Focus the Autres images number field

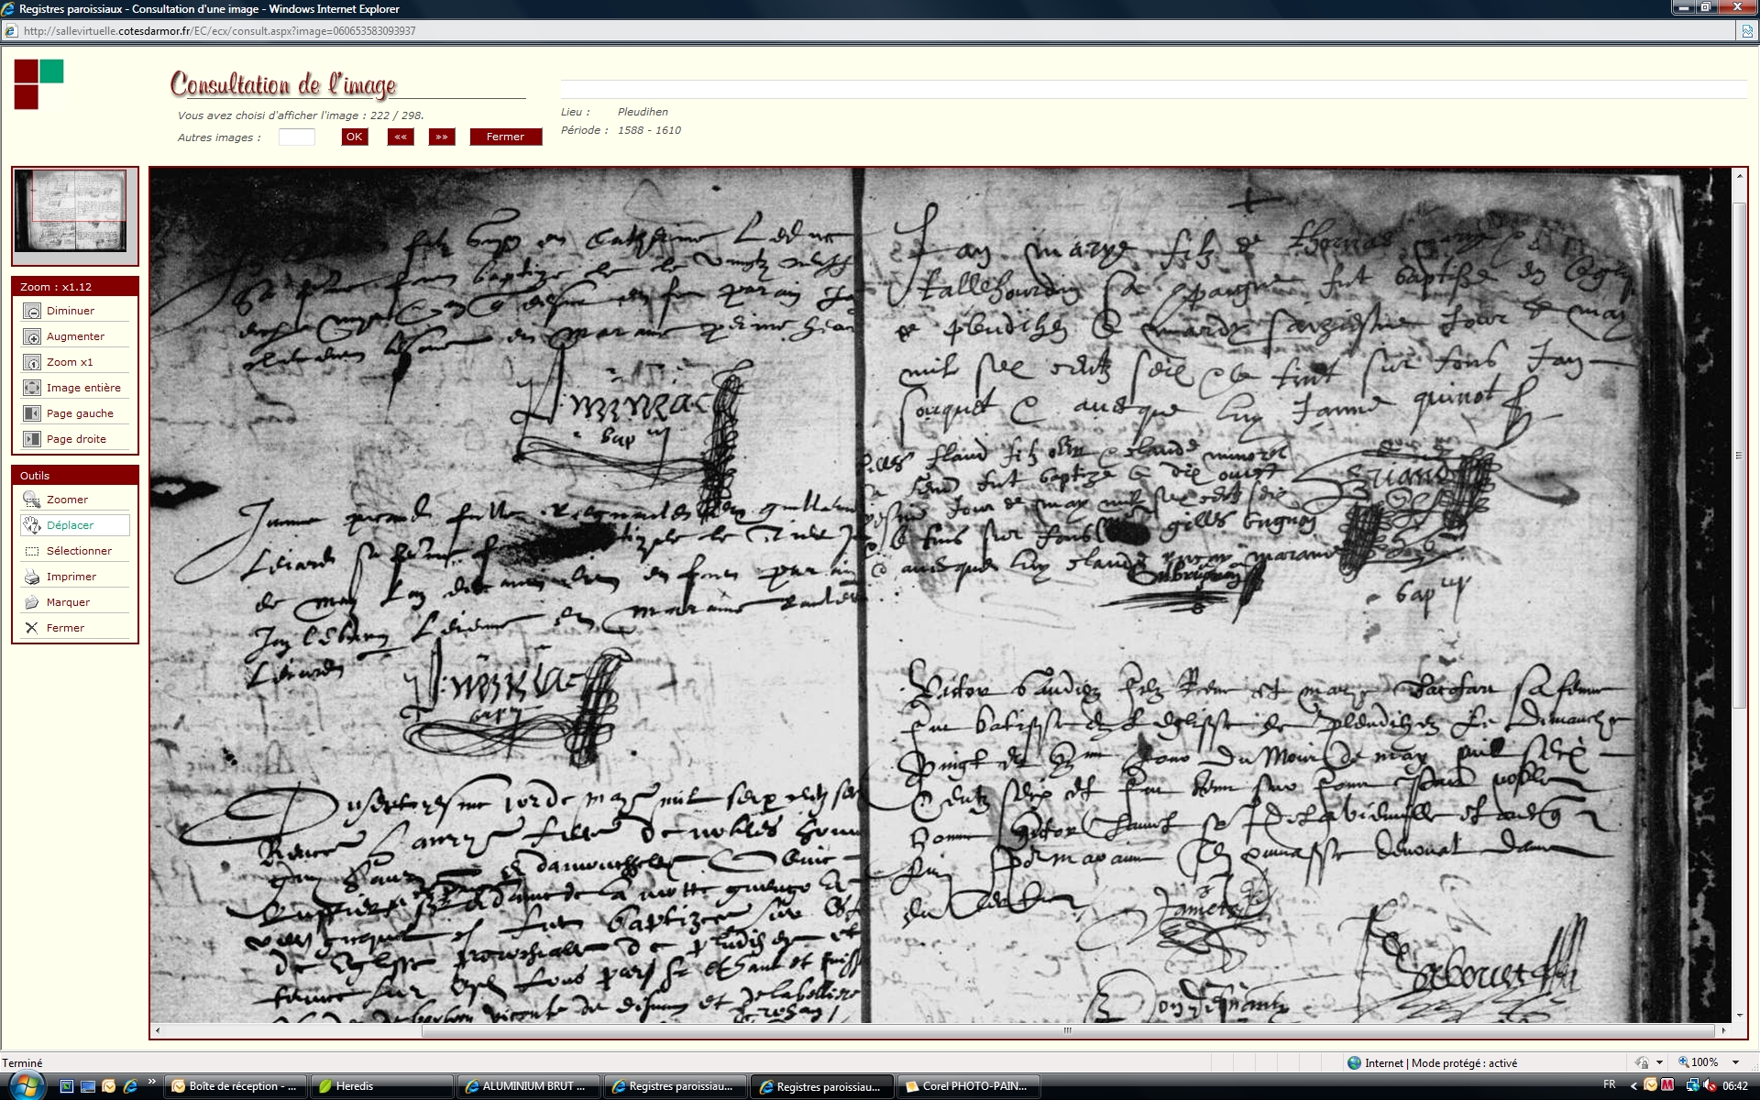click(x=296, y=137)
